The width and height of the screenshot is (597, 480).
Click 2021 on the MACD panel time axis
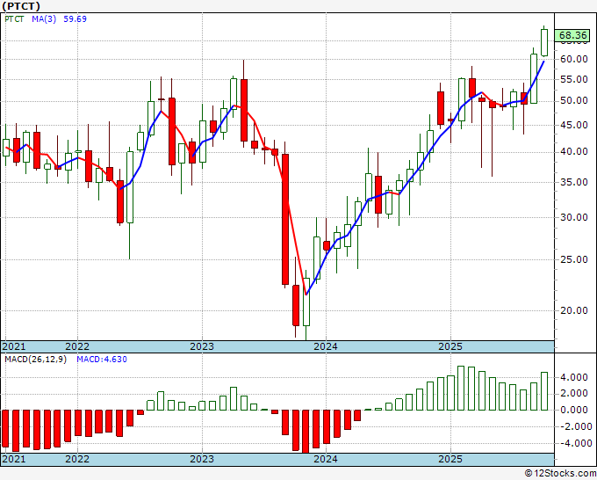[14, 459]
